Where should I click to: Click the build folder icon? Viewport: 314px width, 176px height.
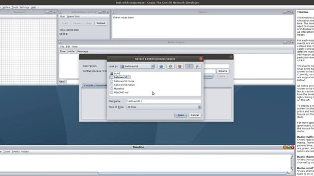112,73
